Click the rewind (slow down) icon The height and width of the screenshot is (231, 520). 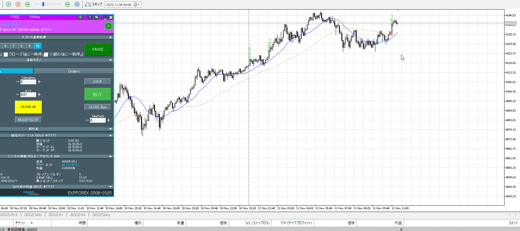(27, 4)
